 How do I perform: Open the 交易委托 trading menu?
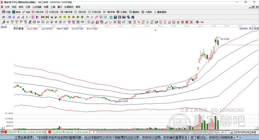[x=69, y=7]
